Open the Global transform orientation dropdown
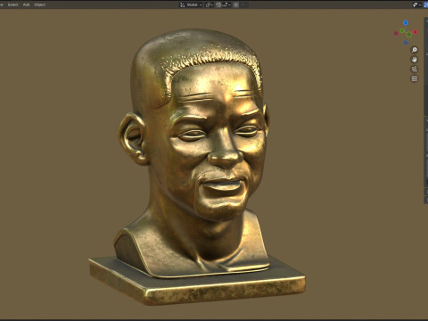 point(191,4)
